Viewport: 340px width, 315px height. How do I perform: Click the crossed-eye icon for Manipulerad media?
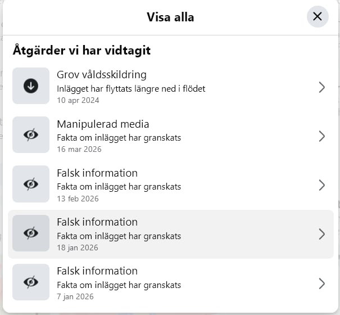point(31,135)
